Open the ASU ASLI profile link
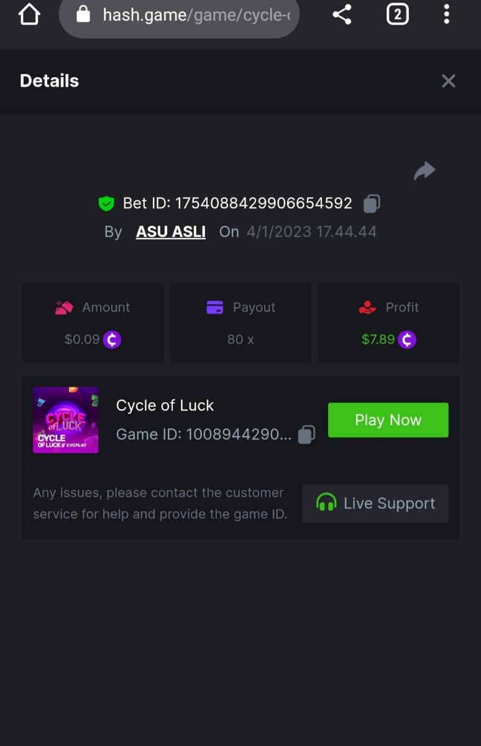Image resolution: width=481 pixels, height=746 pixels. point(170,232)
